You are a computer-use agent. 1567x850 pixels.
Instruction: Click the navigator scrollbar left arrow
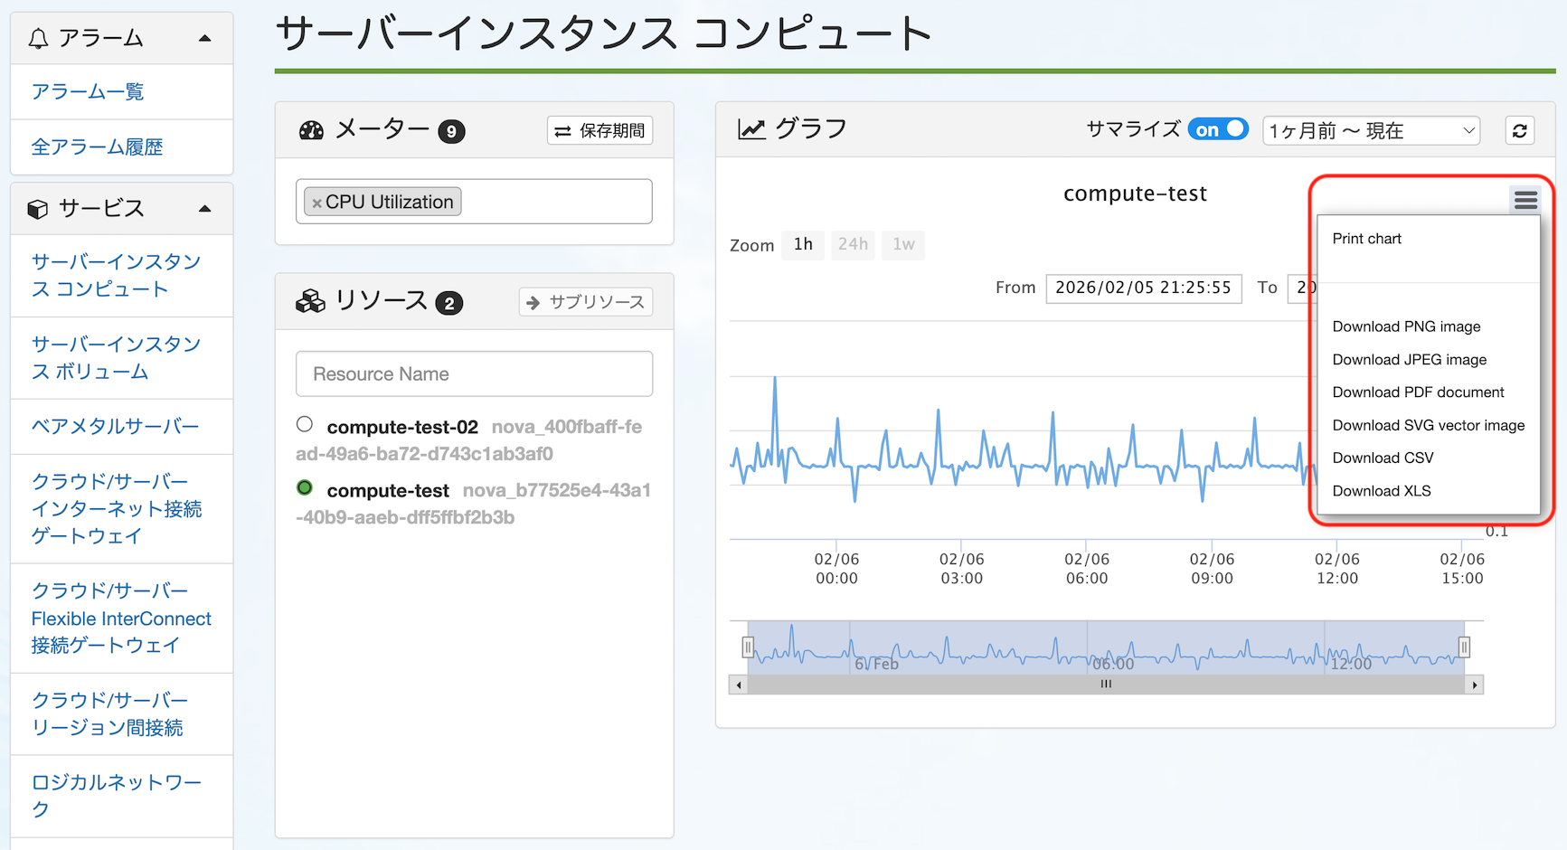coord(739,685)
